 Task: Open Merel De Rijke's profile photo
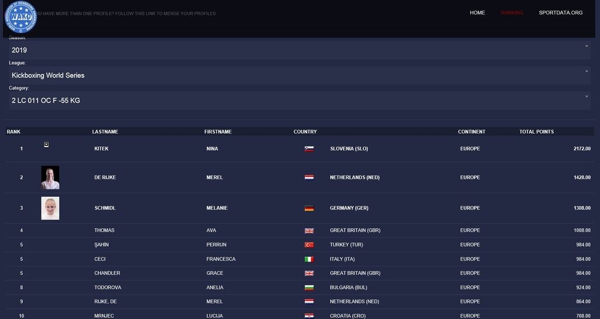[x=50, y=178]
